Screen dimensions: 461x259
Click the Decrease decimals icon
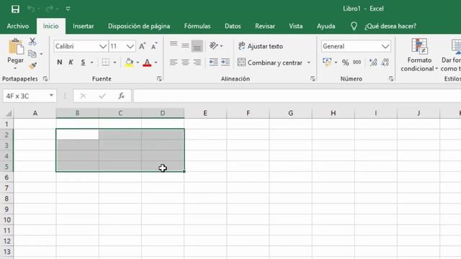click(x=385, y=63)
